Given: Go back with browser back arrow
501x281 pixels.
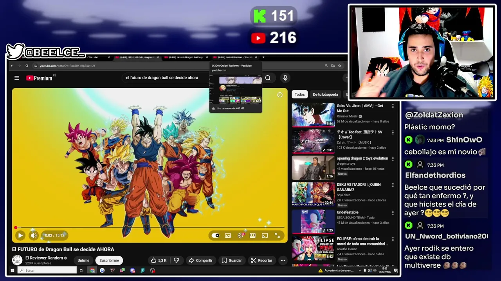Looking at the screenshot, I should point(12,66).
